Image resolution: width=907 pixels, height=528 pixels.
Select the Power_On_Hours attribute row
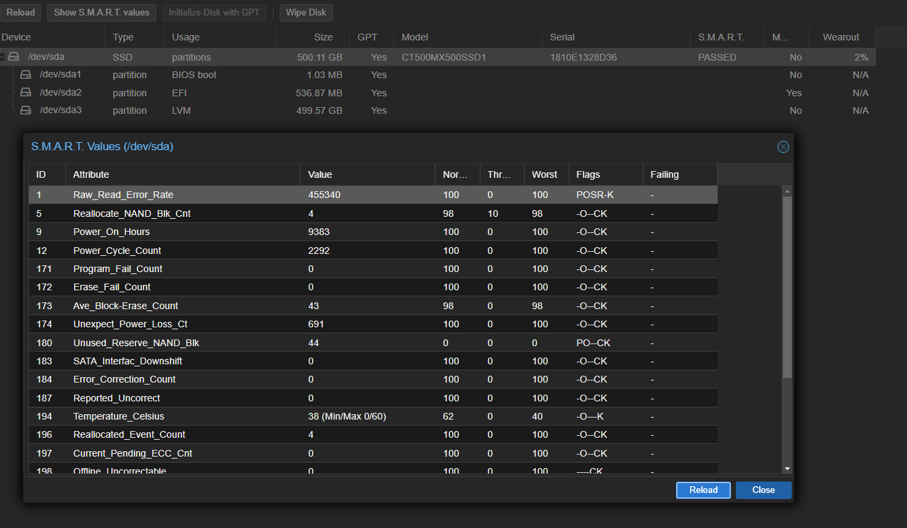[373, 232]
